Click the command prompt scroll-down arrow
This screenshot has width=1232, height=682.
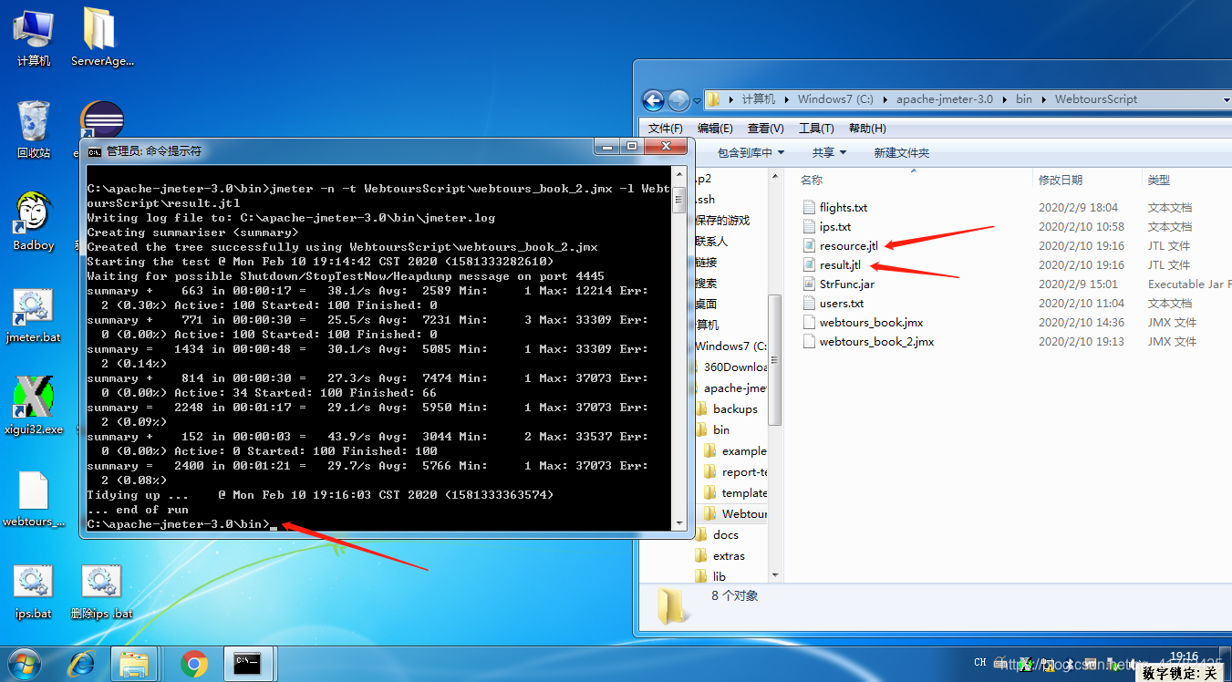[x=678, y=522]
